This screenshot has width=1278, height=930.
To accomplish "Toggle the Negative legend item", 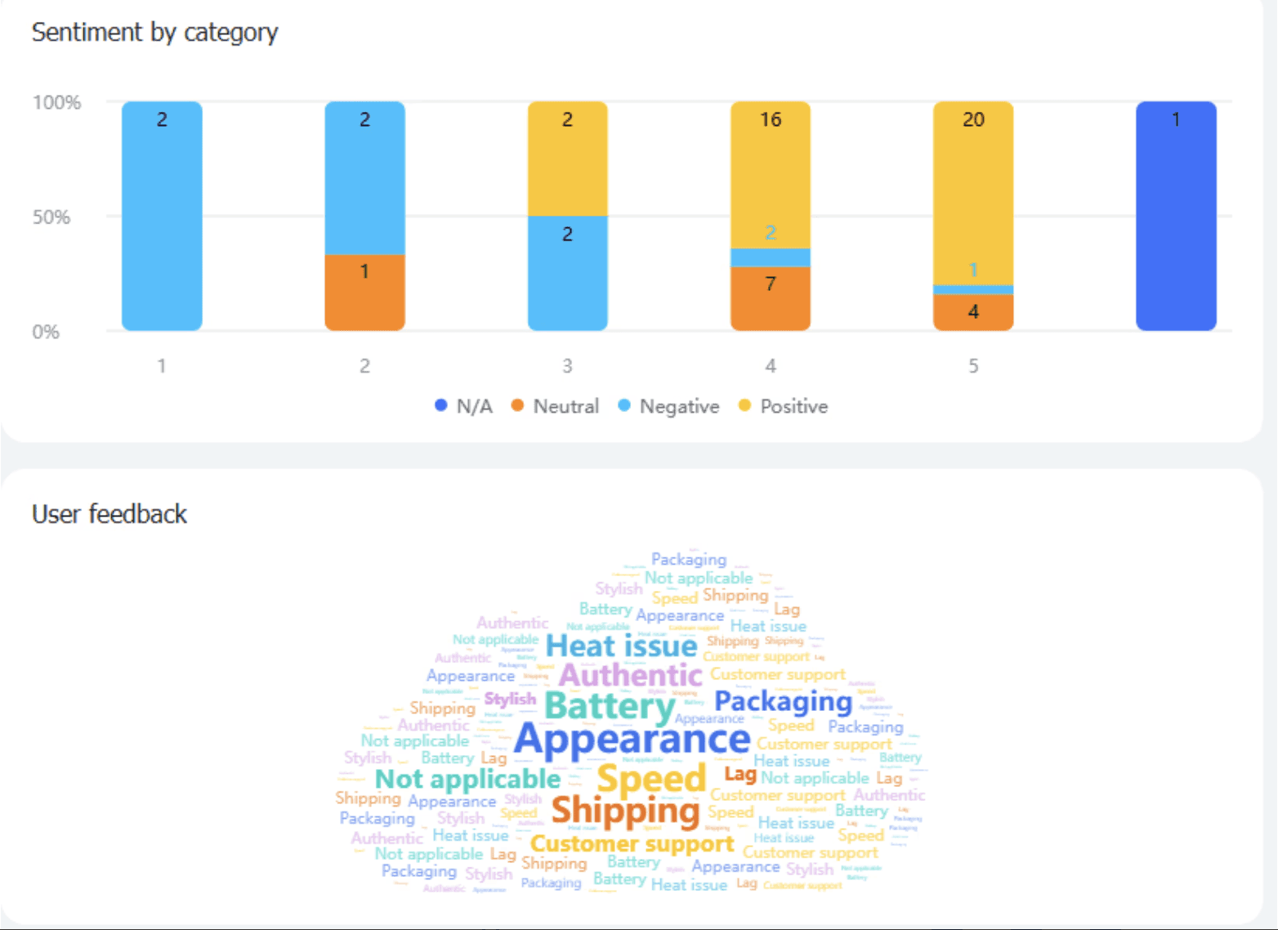I will tap(669, 406).
